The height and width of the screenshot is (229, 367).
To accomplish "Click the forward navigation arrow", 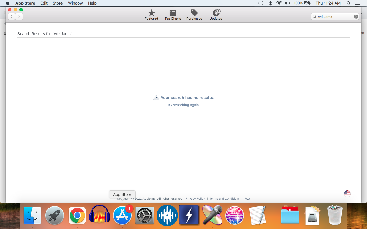I will (19, 17).
